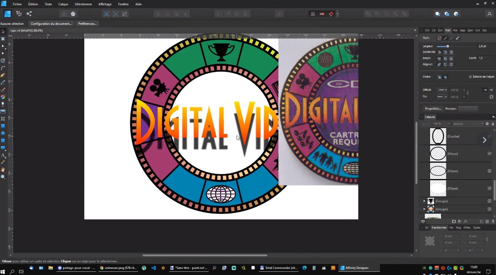Switch to Pixel persona icon
The width and height of the screenshot is (496, 275).
coord(19,14)
